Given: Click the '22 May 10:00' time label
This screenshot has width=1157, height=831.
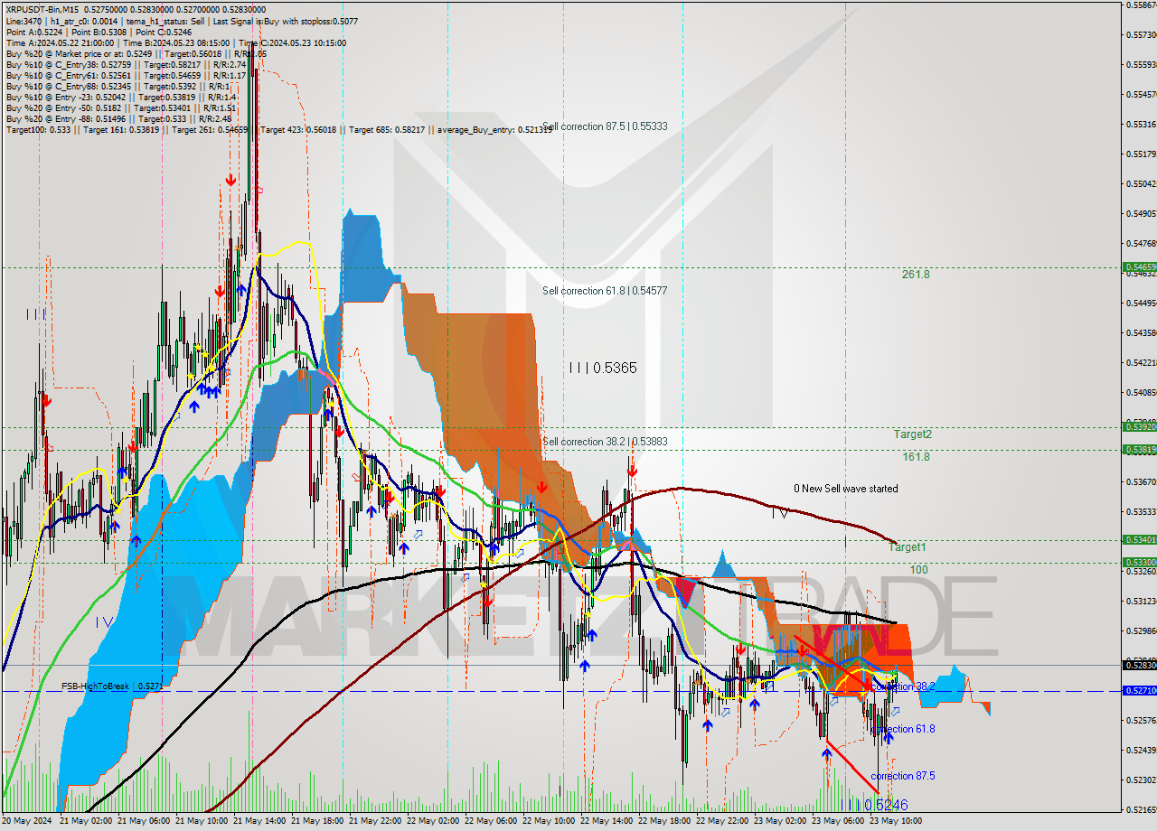Looking at the screenshot, I should pyautogui.click(x=549, y=821).
